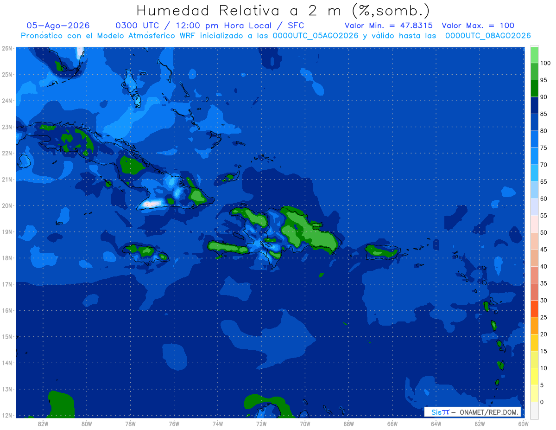The width and height of the screenshot is (556, 430).
Task: Pick the legend swatch between 40 and 45
Action: 534,257
